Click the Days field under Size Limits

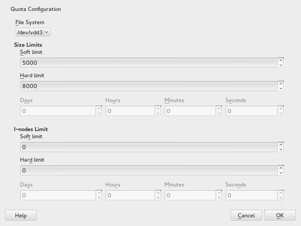point(58,111)
